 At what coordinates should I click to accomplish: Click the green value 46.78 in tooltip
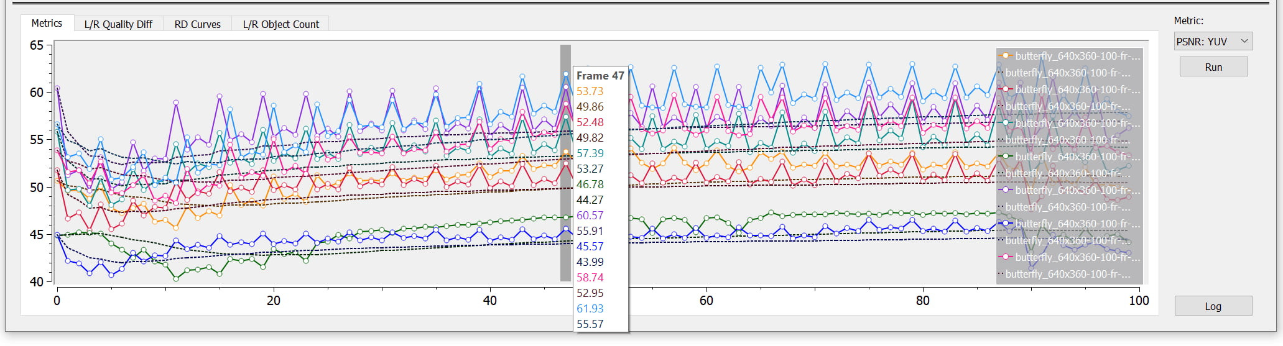pos(590,184)
